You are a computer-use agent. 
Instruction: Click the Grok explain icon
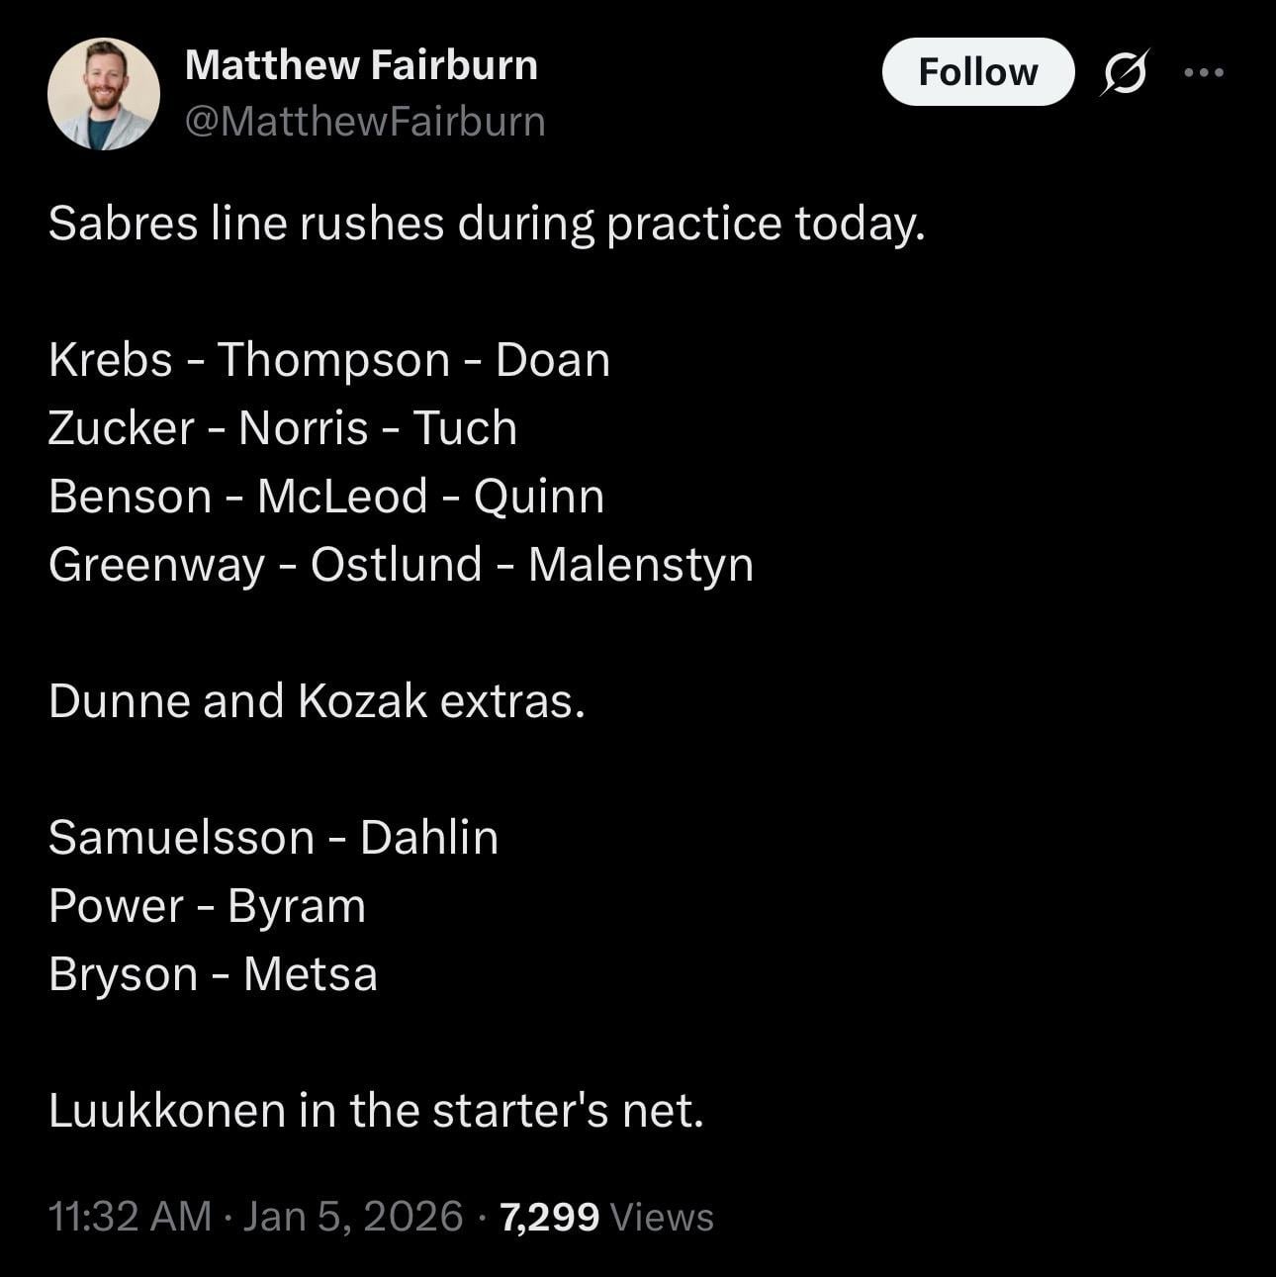coord(1124,72)
